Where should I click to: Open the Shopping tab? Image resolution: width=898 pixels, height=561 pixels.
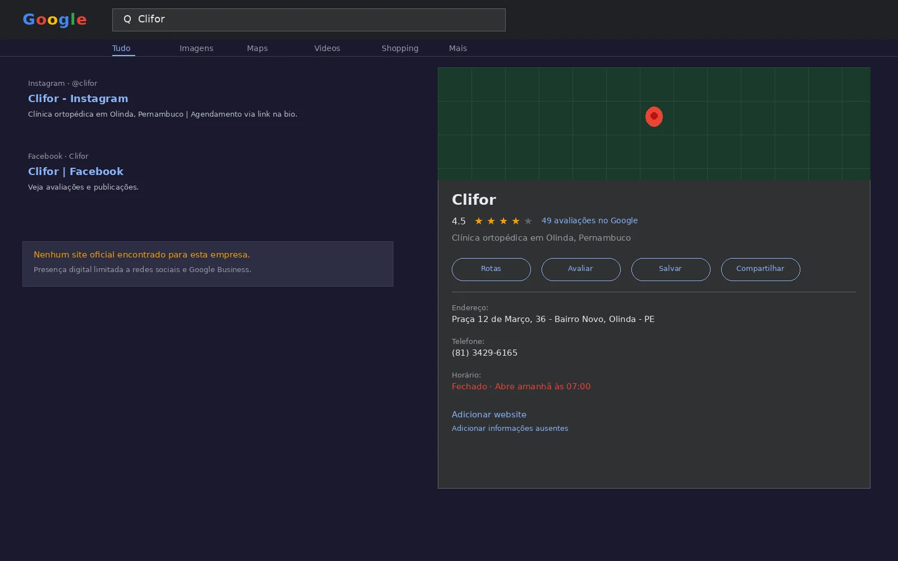(400, 48)
